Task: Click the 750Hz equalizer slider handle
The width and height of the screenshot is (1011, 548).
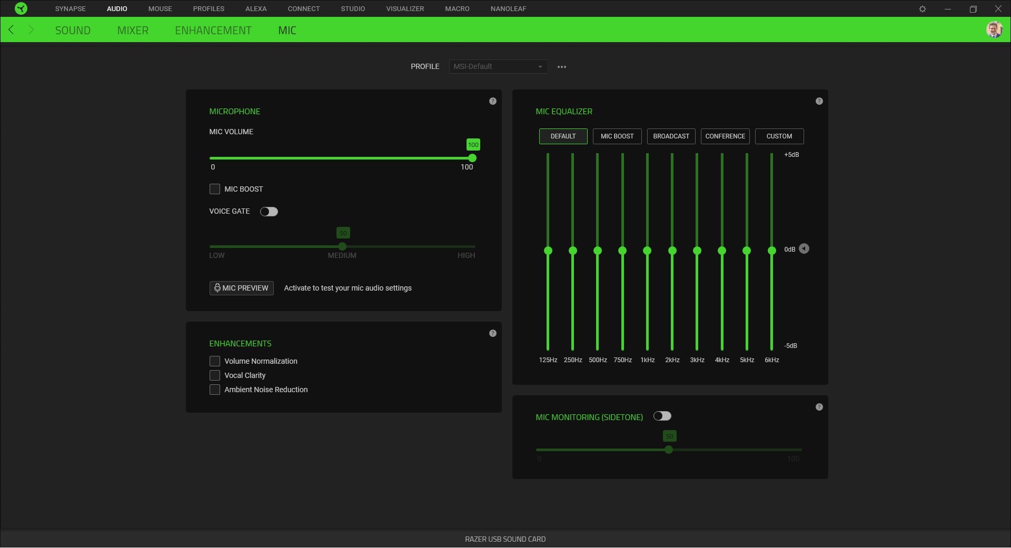Action: pos(622,251)
